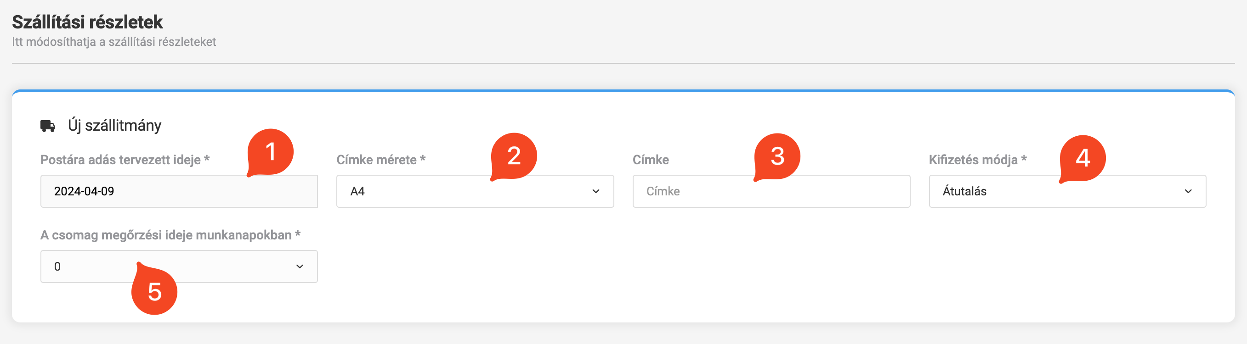1247x344 pixels.
Task: Expand the Kifizetés módja dropdown arrow
Action: (1188, 191)
